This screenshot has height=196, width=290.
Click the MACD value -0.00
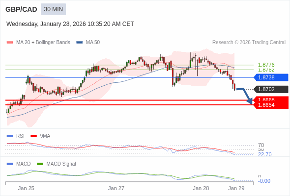[264, 181]
